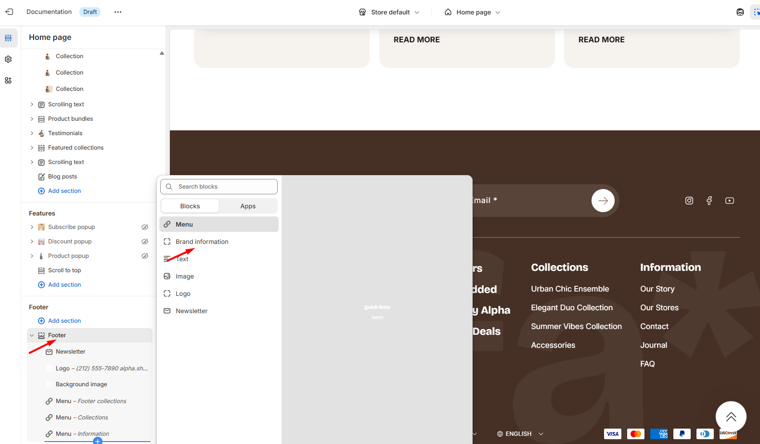Expand the Product bundles section
Screen dimensions: 760x444
[x=32, y=119]
